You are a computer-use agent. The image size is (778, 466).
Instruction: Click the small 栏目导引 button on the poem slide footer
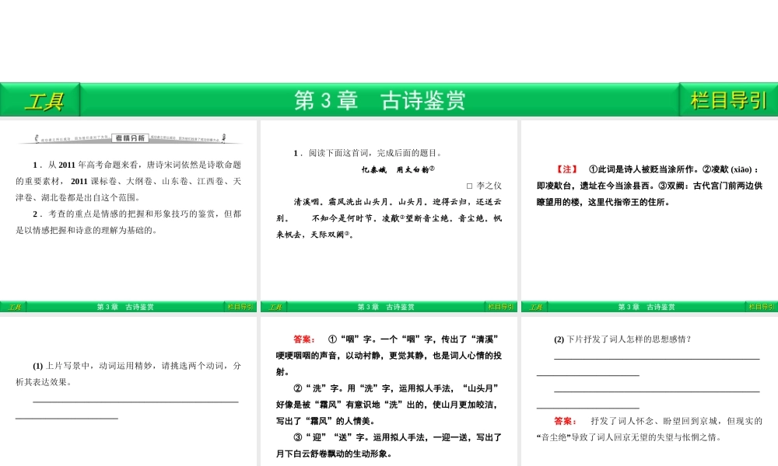point(500,307)
